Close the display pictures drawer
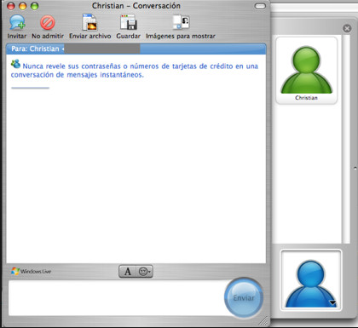Image resolution: width=358 pixels, height=328 pixels. [x=347, y=28]
